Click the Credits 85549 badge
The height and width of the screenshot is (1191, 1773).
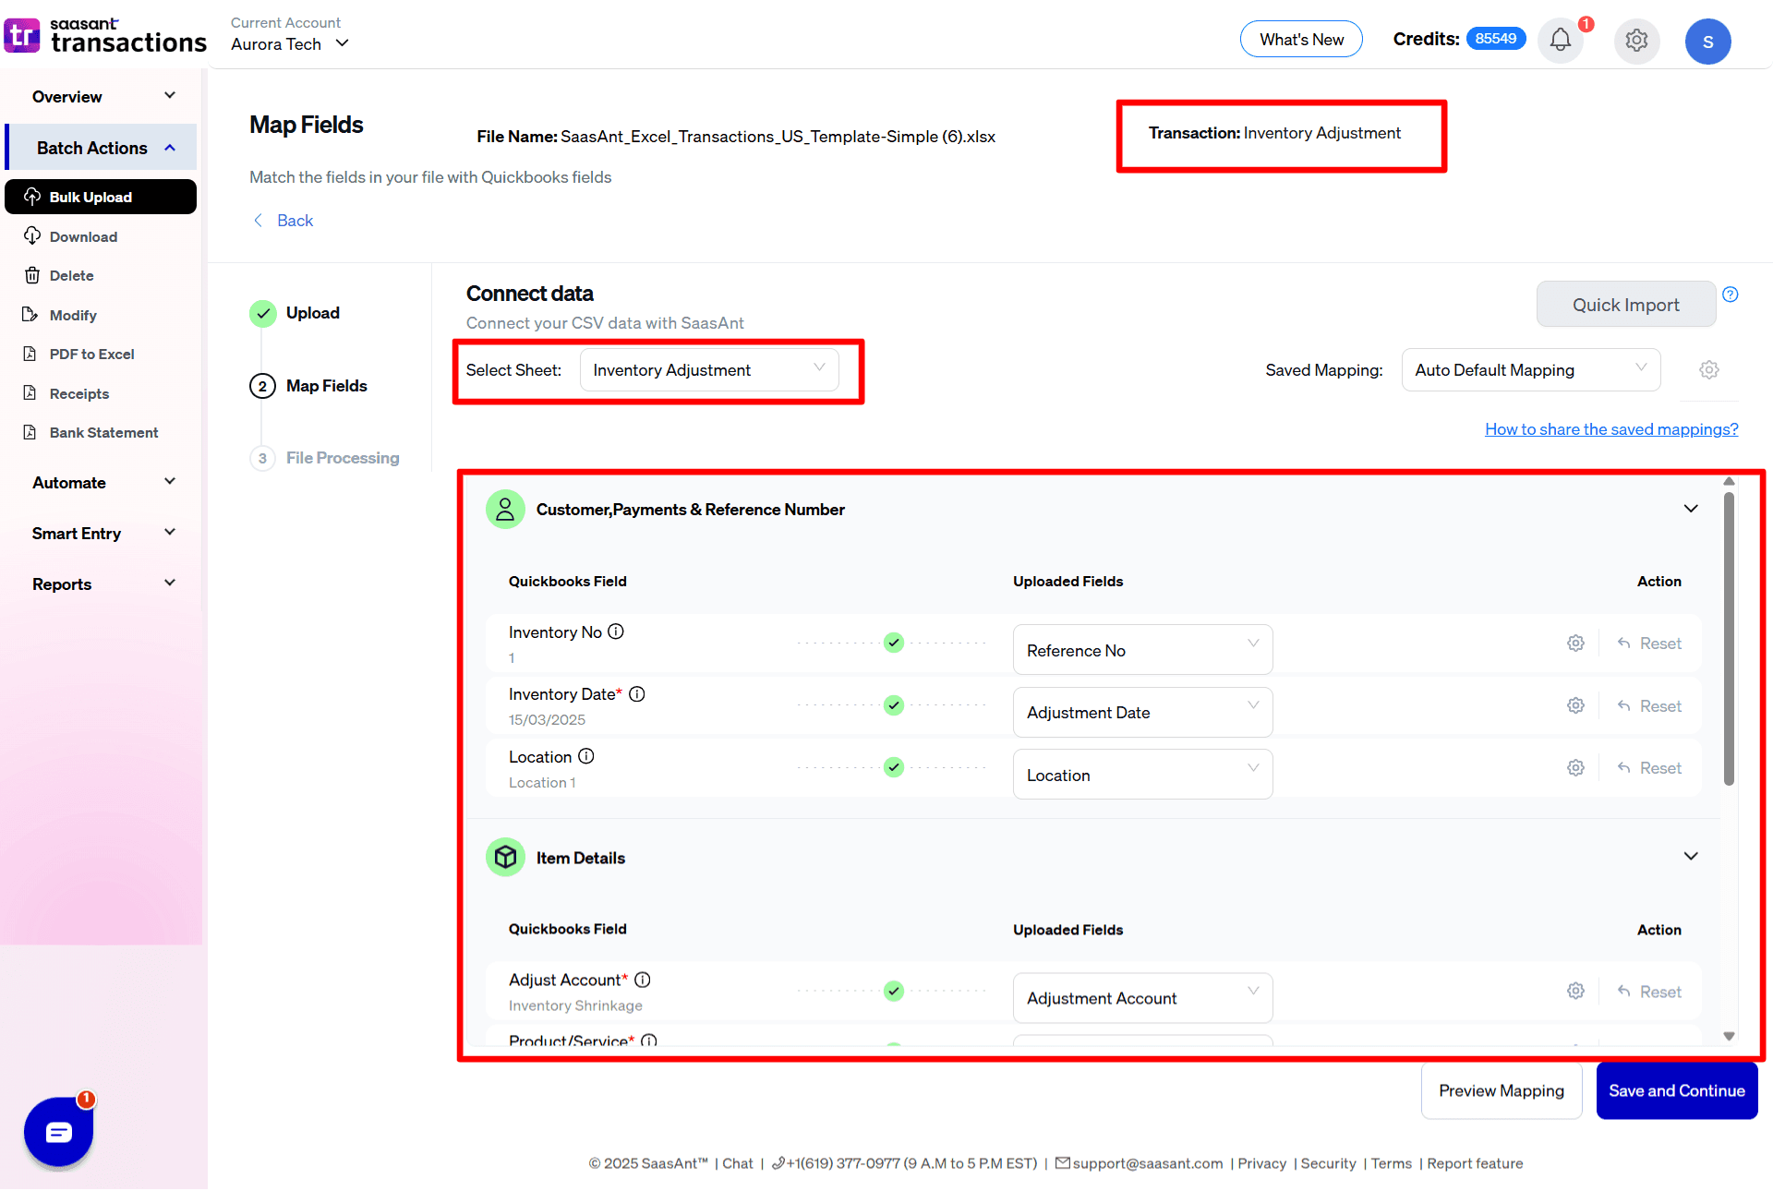click(1495, 39)
